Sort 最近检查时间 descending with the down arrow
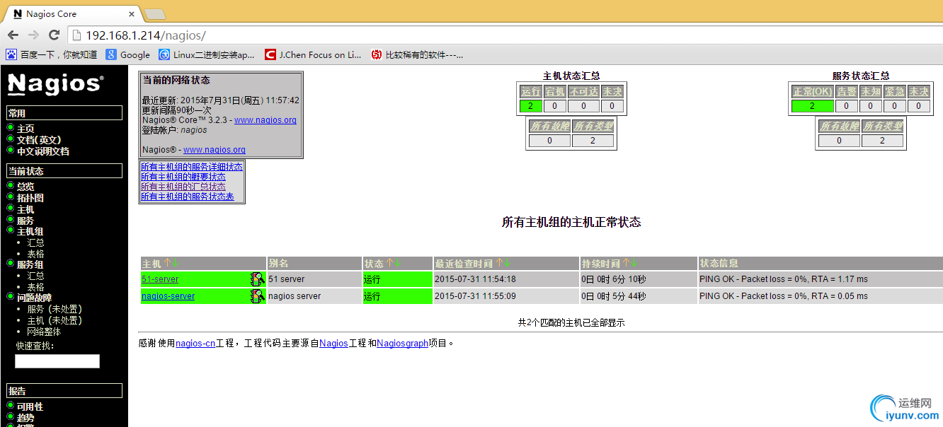The image size is (943, 427). coord(507,263)
